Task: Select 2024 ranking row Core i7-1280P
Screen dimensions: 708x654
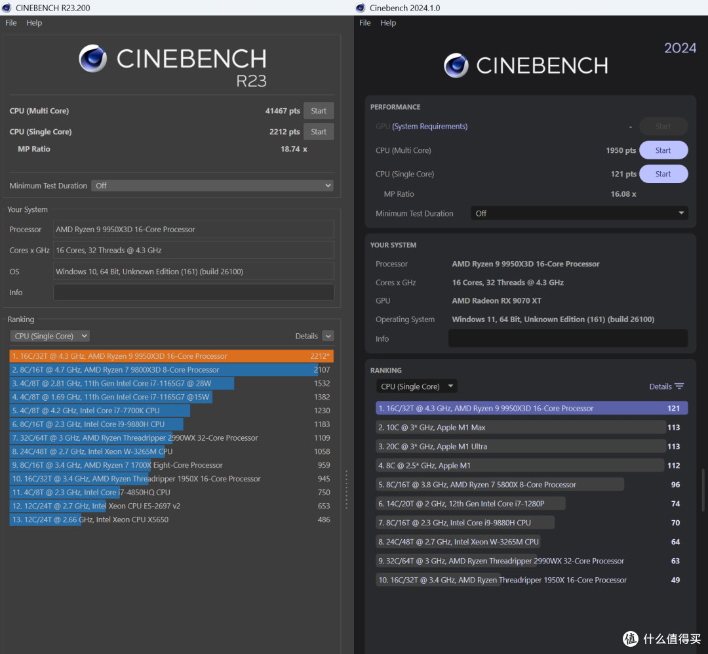Action: [532, 504]
